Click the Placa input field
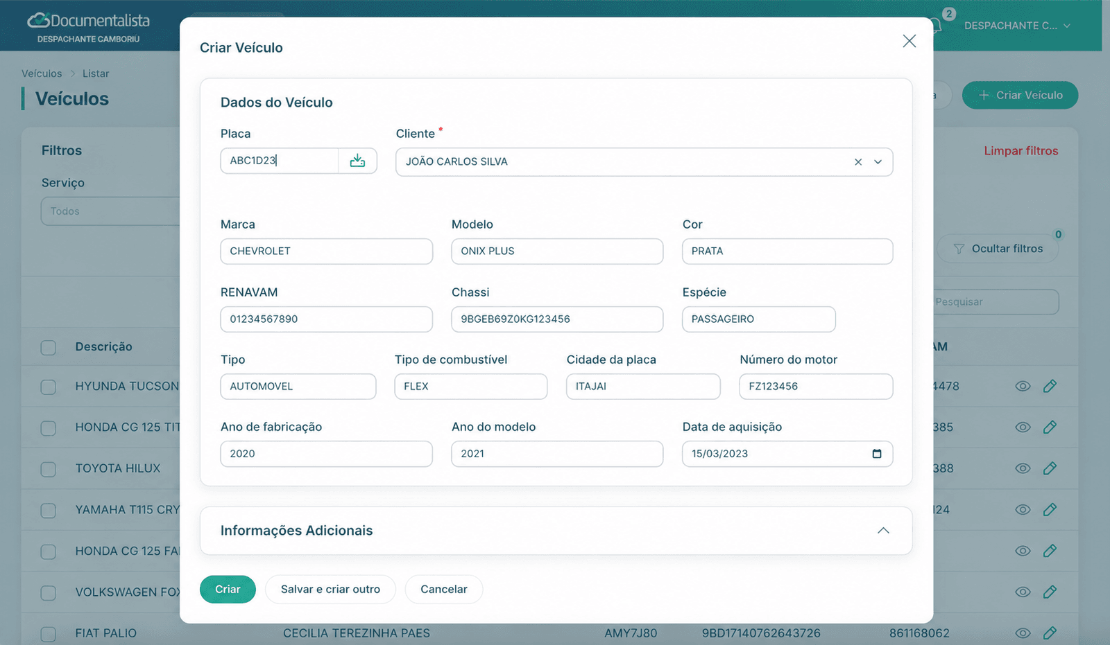 (280, 161)
